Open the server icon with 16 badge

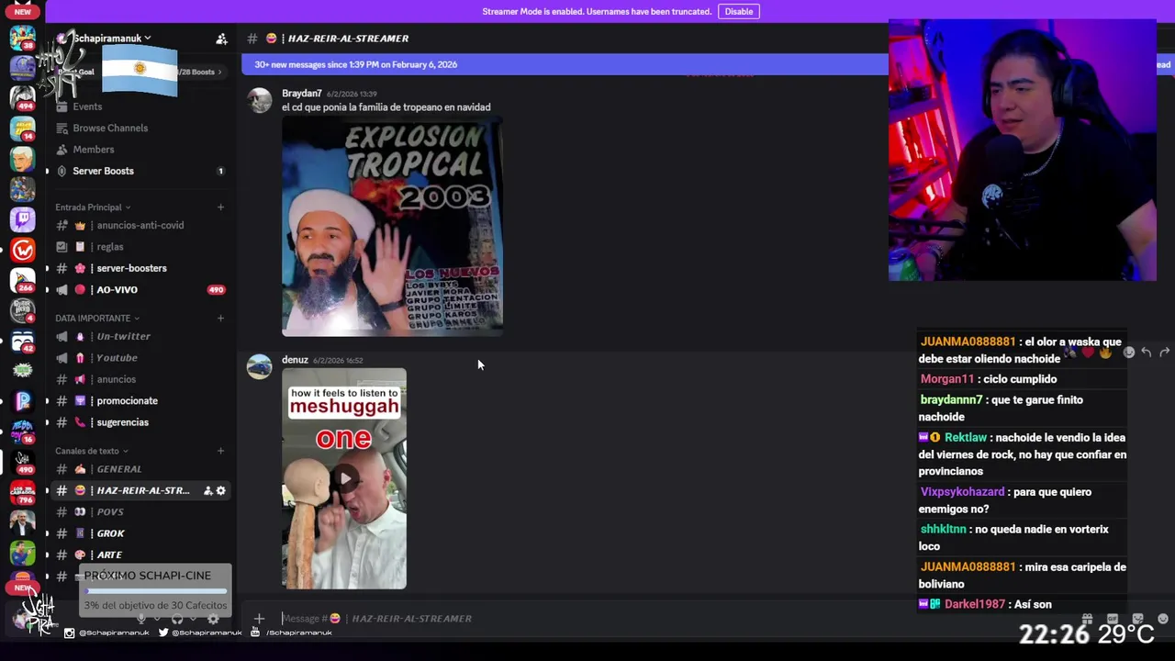[22, 431]
